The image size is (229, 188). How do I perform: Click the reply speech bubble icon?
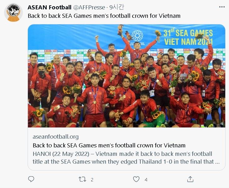pyautogui.click(x=31, y=179)
